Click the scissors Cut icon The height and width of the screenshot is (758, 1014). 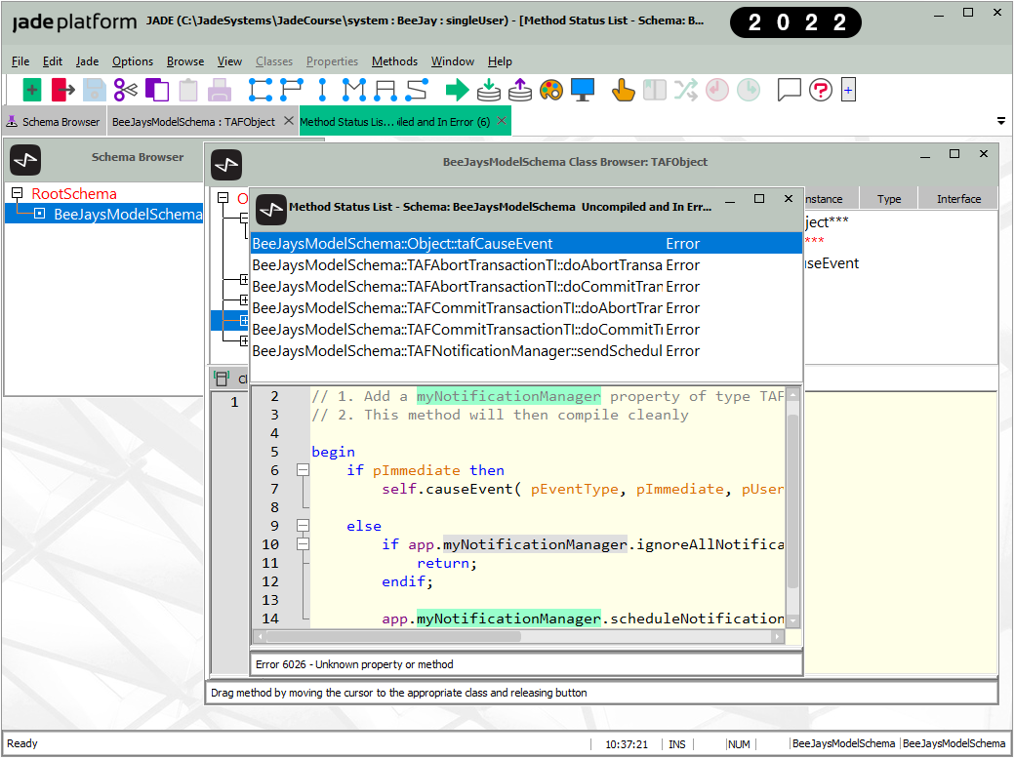(126, 91)
